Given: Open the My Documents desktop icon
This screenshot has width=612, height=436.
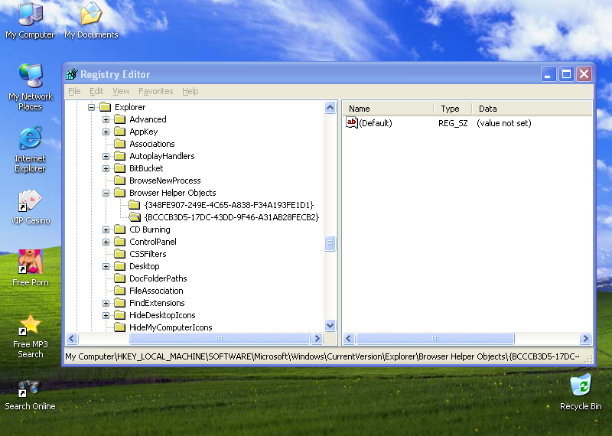Looking at the screenshot, I should point(91,15).
